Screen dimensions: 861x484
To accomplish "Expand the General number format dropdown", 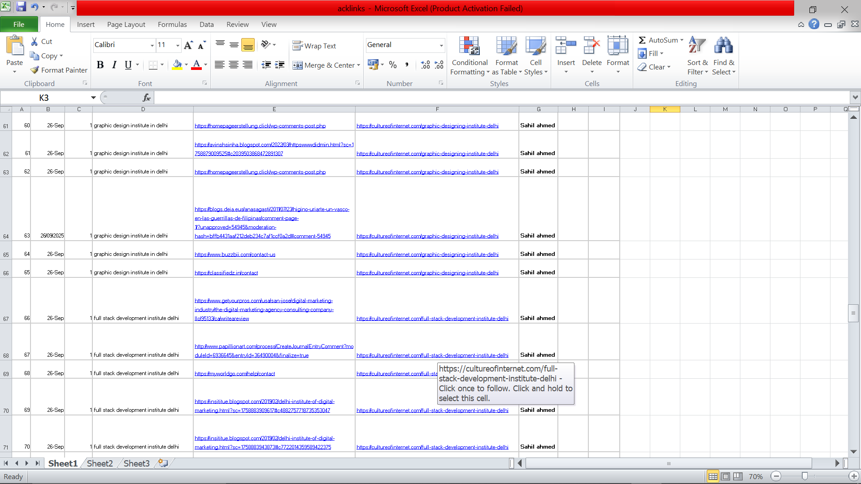I will [441, 45].
